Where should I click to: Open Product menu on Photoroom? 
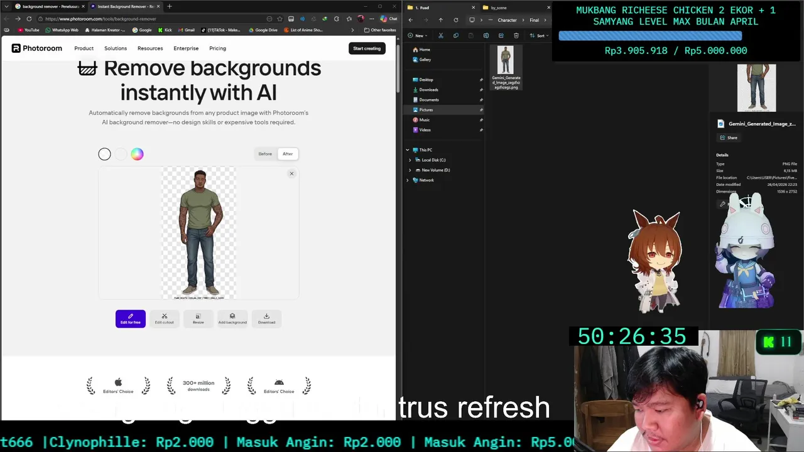84,48
